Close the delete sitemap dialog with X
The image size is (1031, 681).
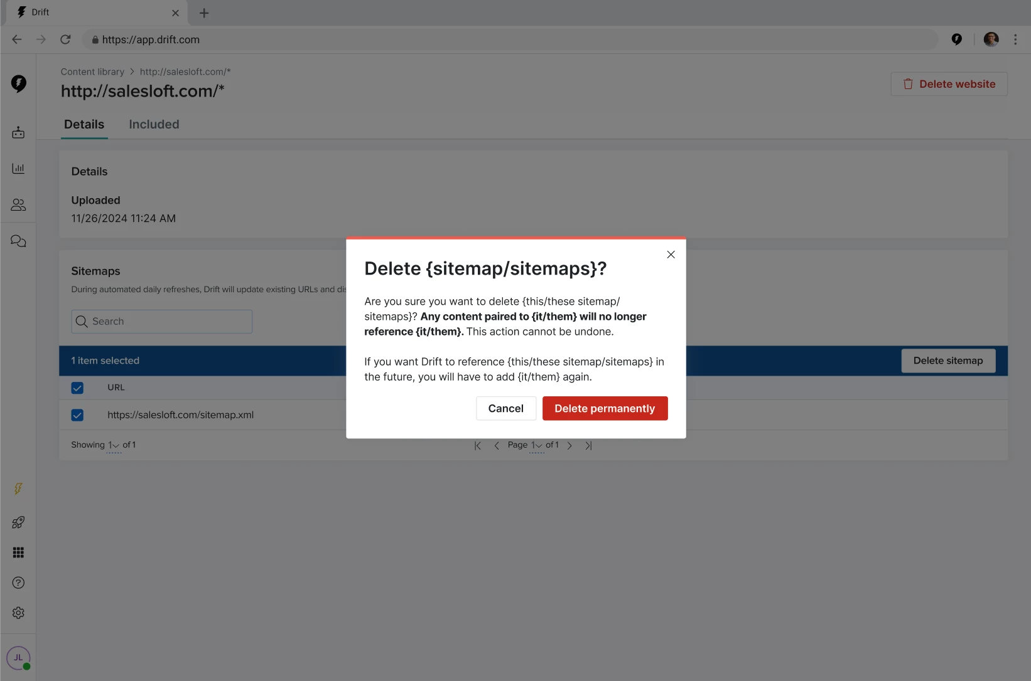point(671,255)
